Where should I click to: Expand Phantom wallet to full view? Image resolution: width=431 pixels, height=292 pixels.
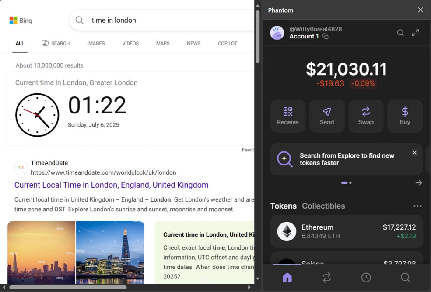pyautogui.click(x=415, y=33)
